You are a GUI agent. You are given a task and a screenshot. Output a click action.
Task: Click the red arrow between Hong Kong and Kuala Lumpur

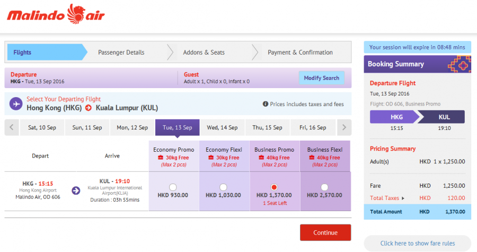pyautogui.click(x=88, y=108)
